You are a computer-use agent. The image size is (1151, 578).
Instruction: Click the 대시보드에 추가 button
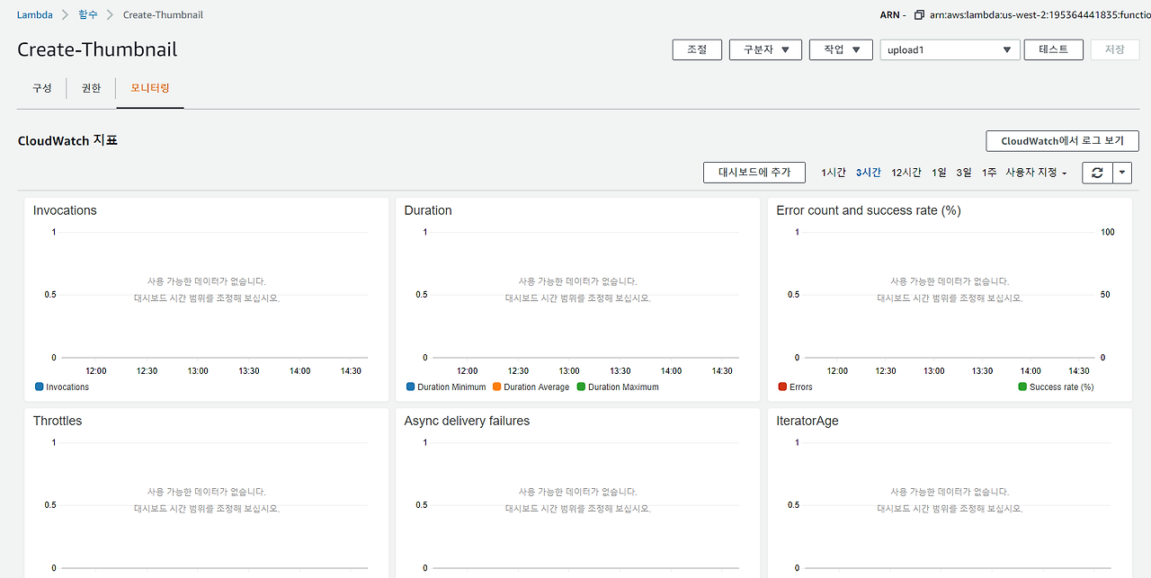coord(754,173)
